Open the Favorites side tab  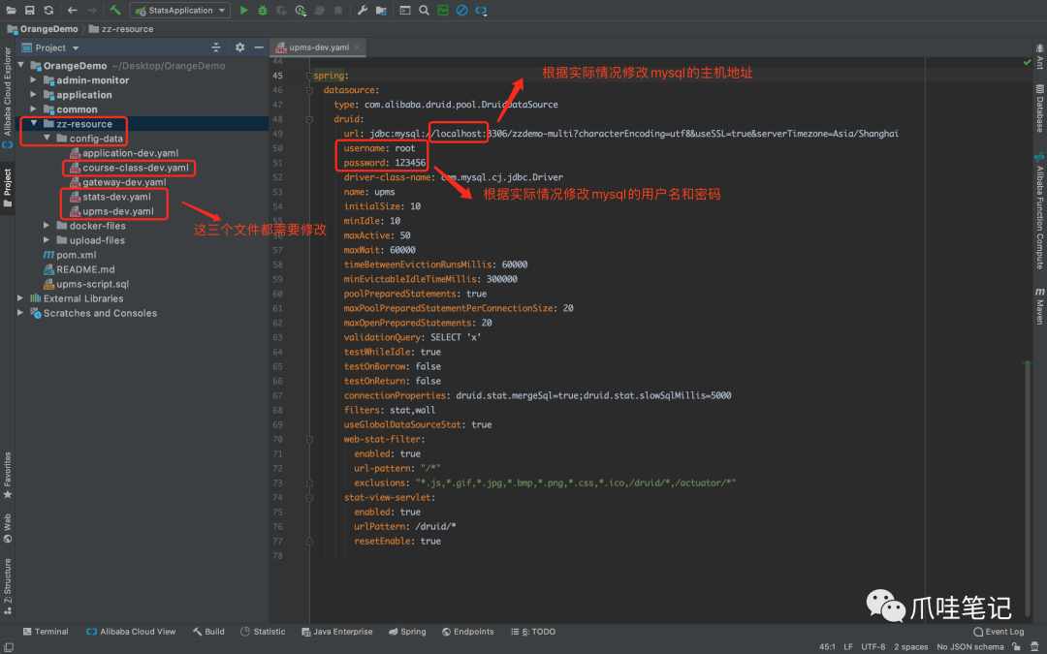coord(8,475)
